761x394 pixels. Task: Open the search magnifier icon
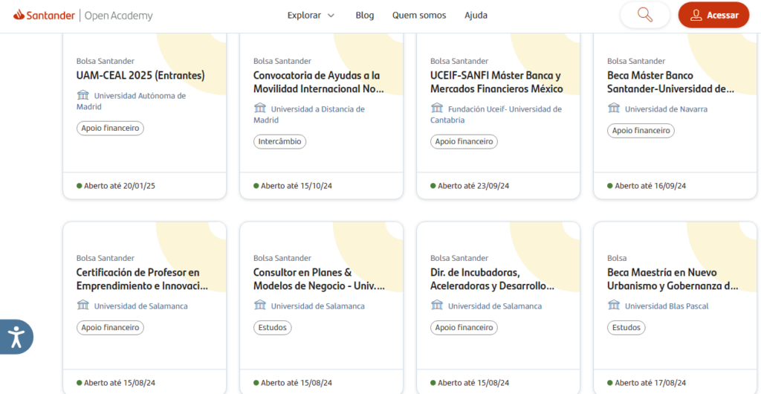click(x=645, y=15)
